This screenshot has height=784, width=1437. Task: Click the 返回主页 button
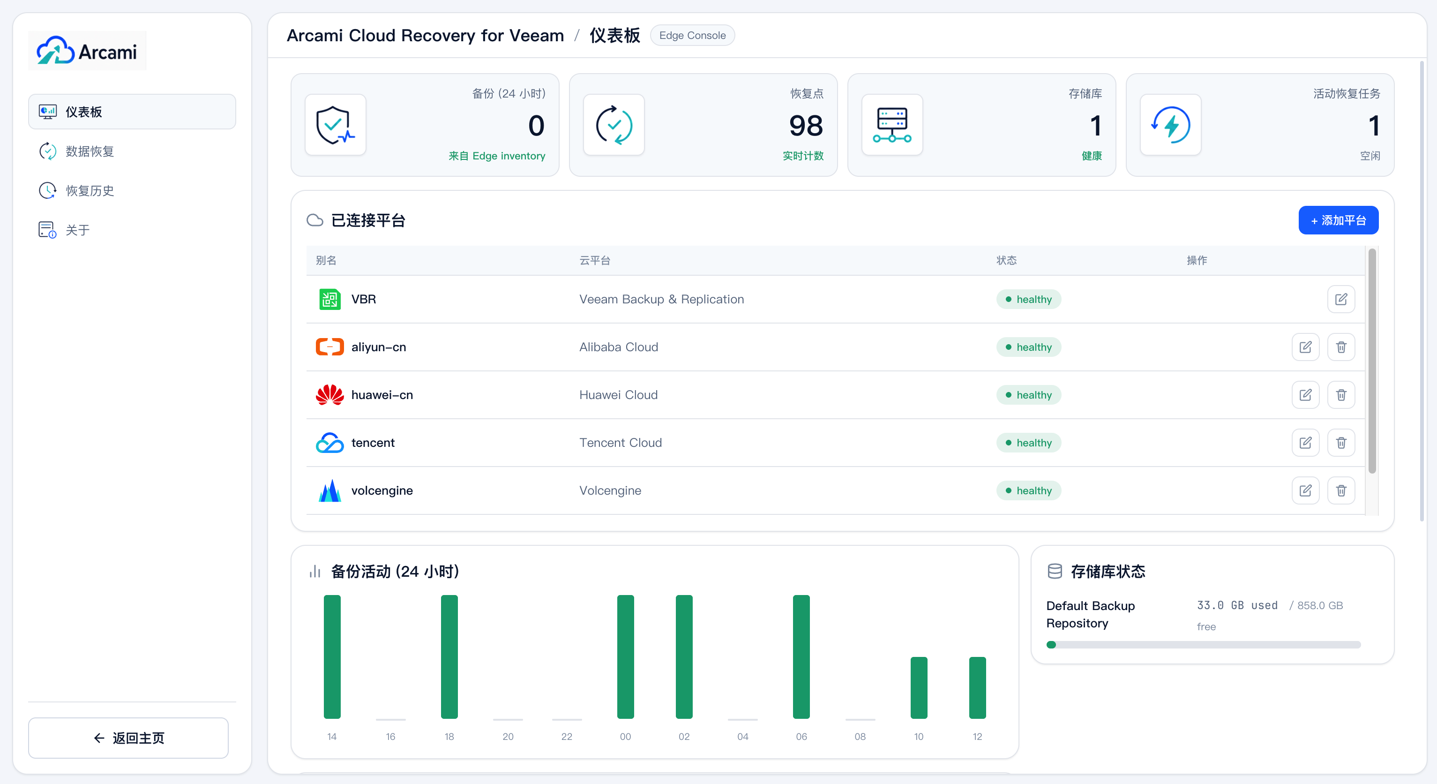pyautogui.click(x=128, y=738)
